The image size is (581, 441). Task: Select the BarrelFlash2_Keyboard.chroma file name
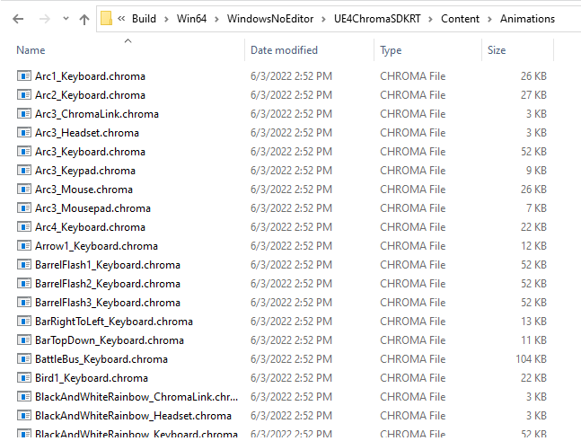(x=107, y=284)
